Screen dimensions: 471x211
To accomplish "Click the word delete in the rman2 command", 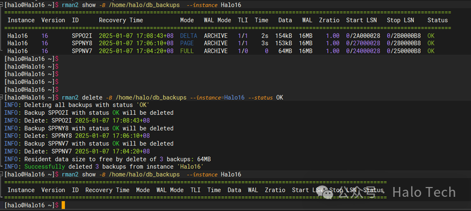I will pos(92,98).
